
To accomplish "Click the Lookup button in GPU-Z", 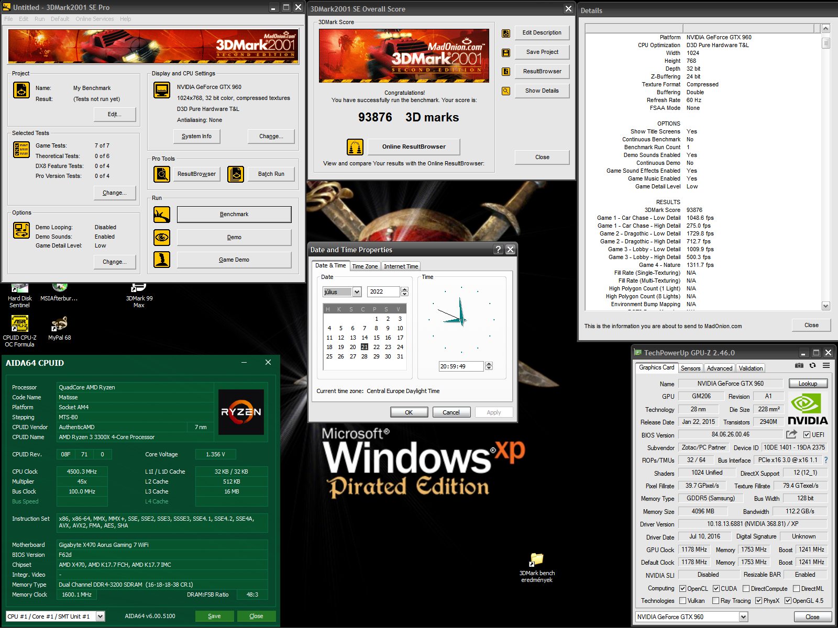I will tap(808, 384).
